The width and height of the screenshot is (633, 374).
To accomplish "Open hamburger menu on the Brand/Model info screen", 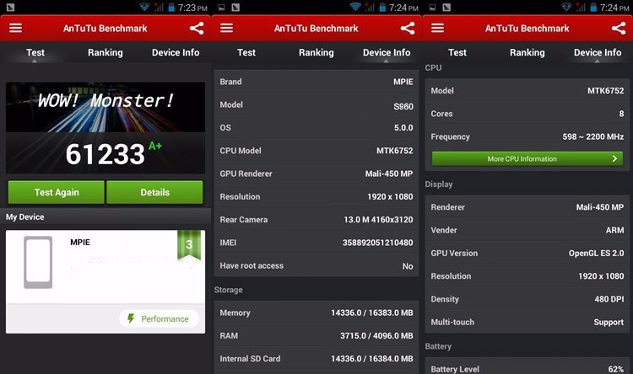I will coord(226,28).
